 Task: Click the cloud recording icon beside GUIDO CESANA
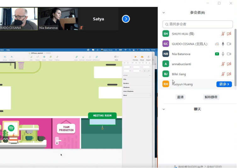(x=217, y=44)
